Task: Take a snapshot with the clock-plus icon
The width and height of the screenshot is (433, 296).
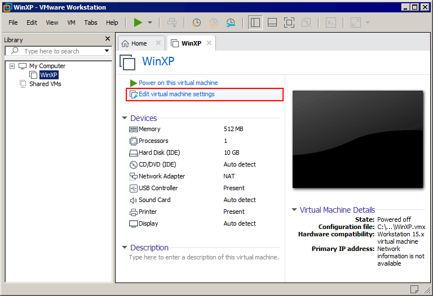Action: [196, 23]
